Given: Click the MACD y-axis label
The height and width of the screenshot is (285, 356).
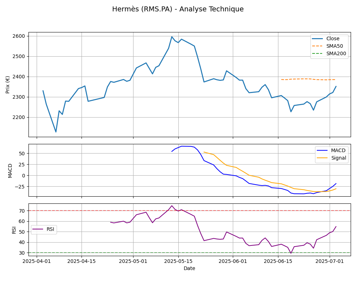Looking at the screenshot, I should pyautogui.click(x=10, y=170).
